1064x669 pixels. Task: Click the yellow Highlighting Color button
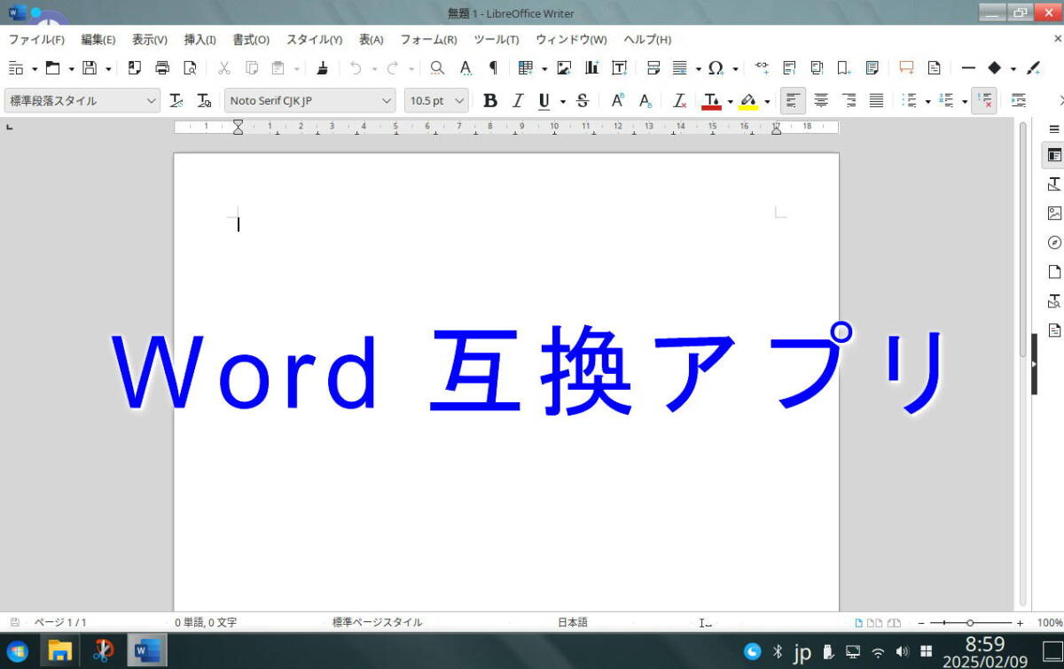point(748,100)
